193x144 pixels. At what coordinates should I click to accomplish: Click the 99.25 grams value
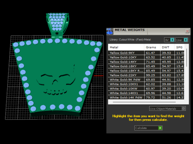tap(150, 75)
